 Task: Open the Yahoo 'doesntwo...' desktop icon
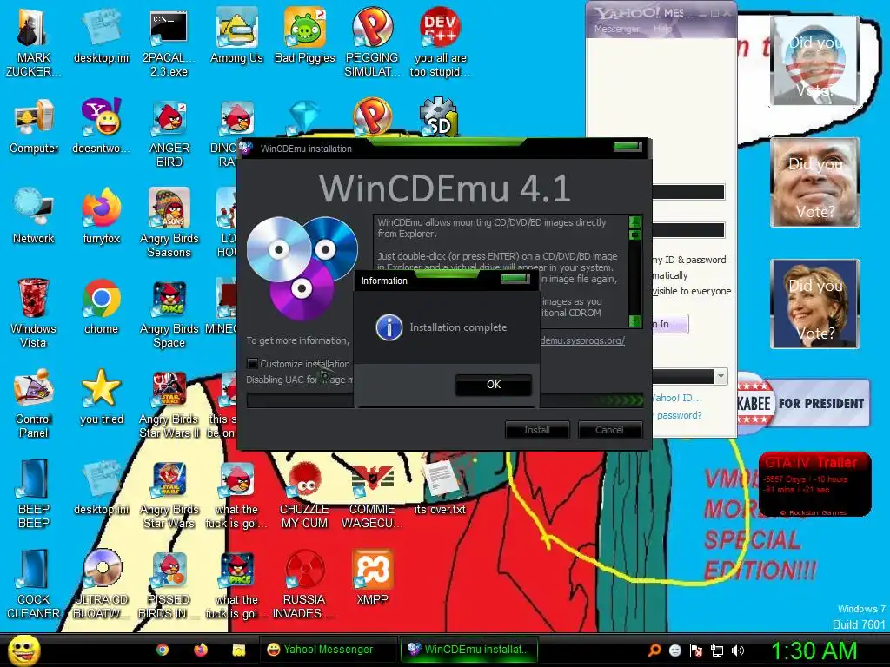101,126
